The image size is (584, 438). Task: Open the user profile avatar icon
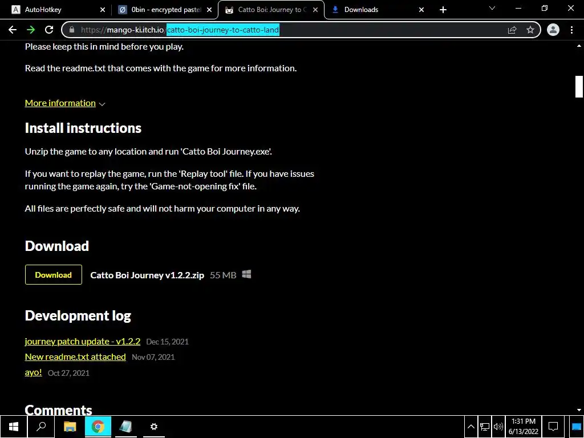pyautogui.click(x=553, y=30)
